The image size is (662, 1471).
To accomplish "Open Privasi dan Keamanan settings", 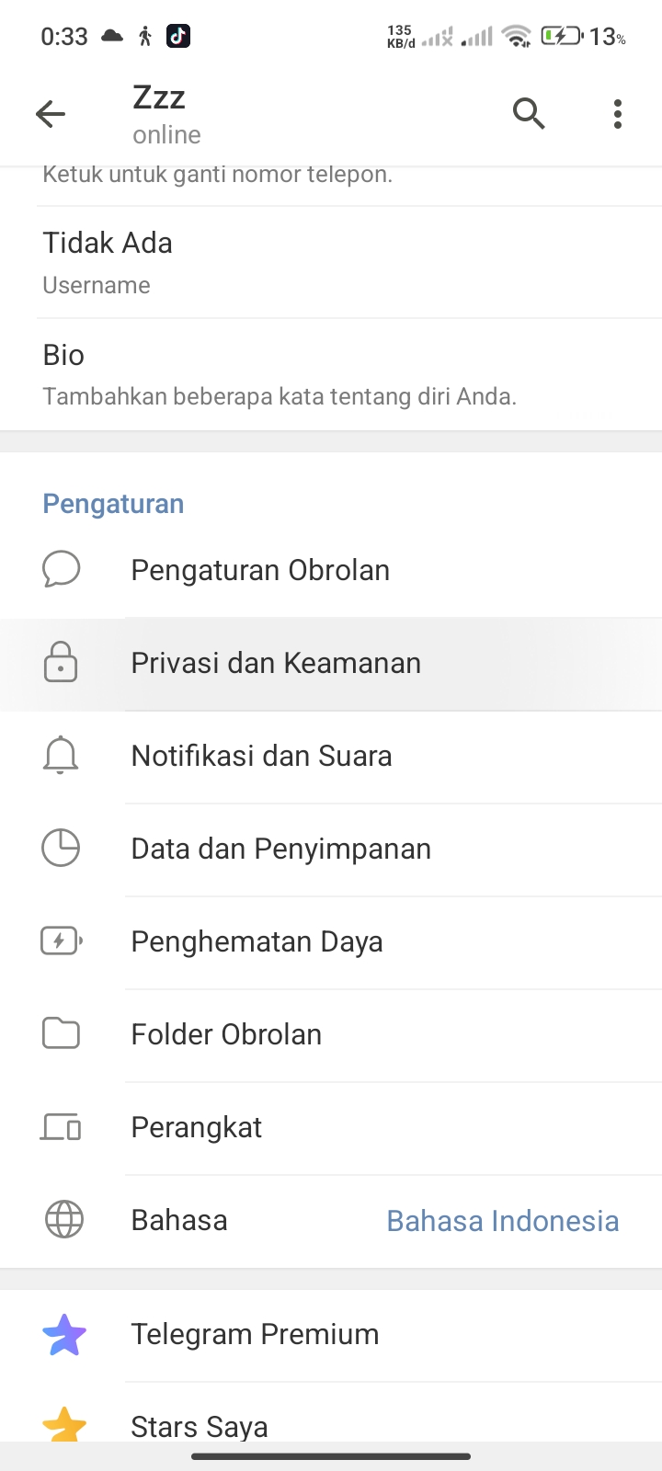I will [276, 663].
